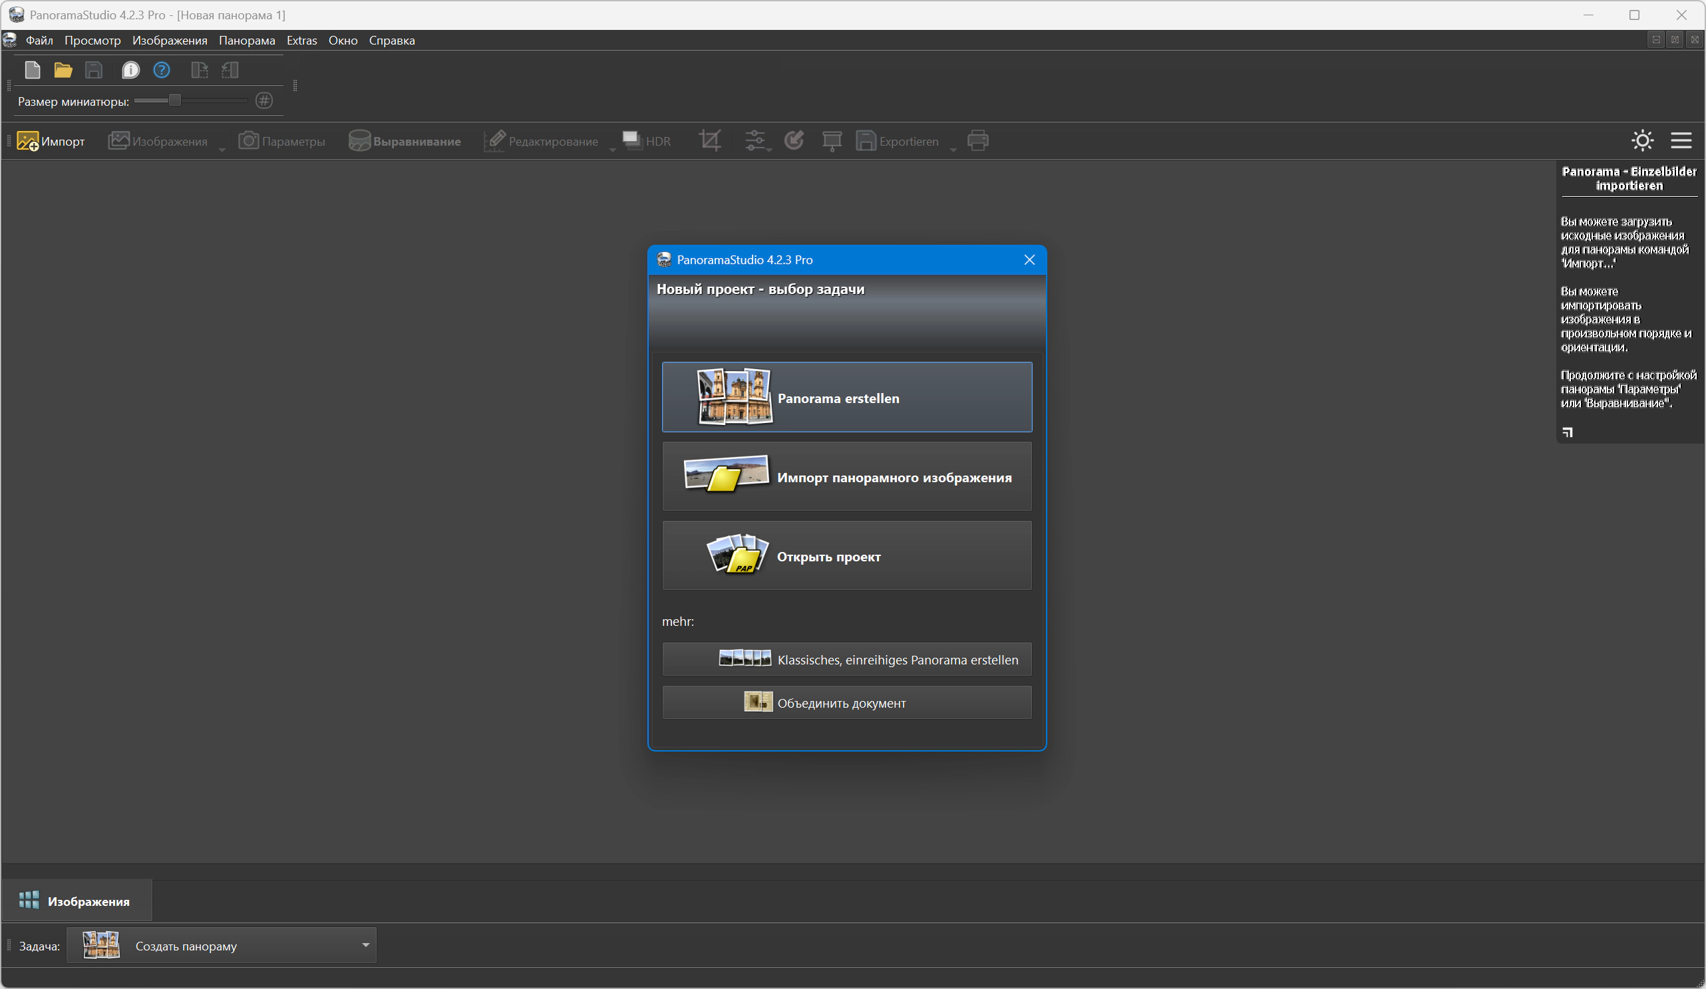This screenshot has width=1706, height=989.
Task: Expand the Exportieren dropdown arrow
Action: pos(953,150)
